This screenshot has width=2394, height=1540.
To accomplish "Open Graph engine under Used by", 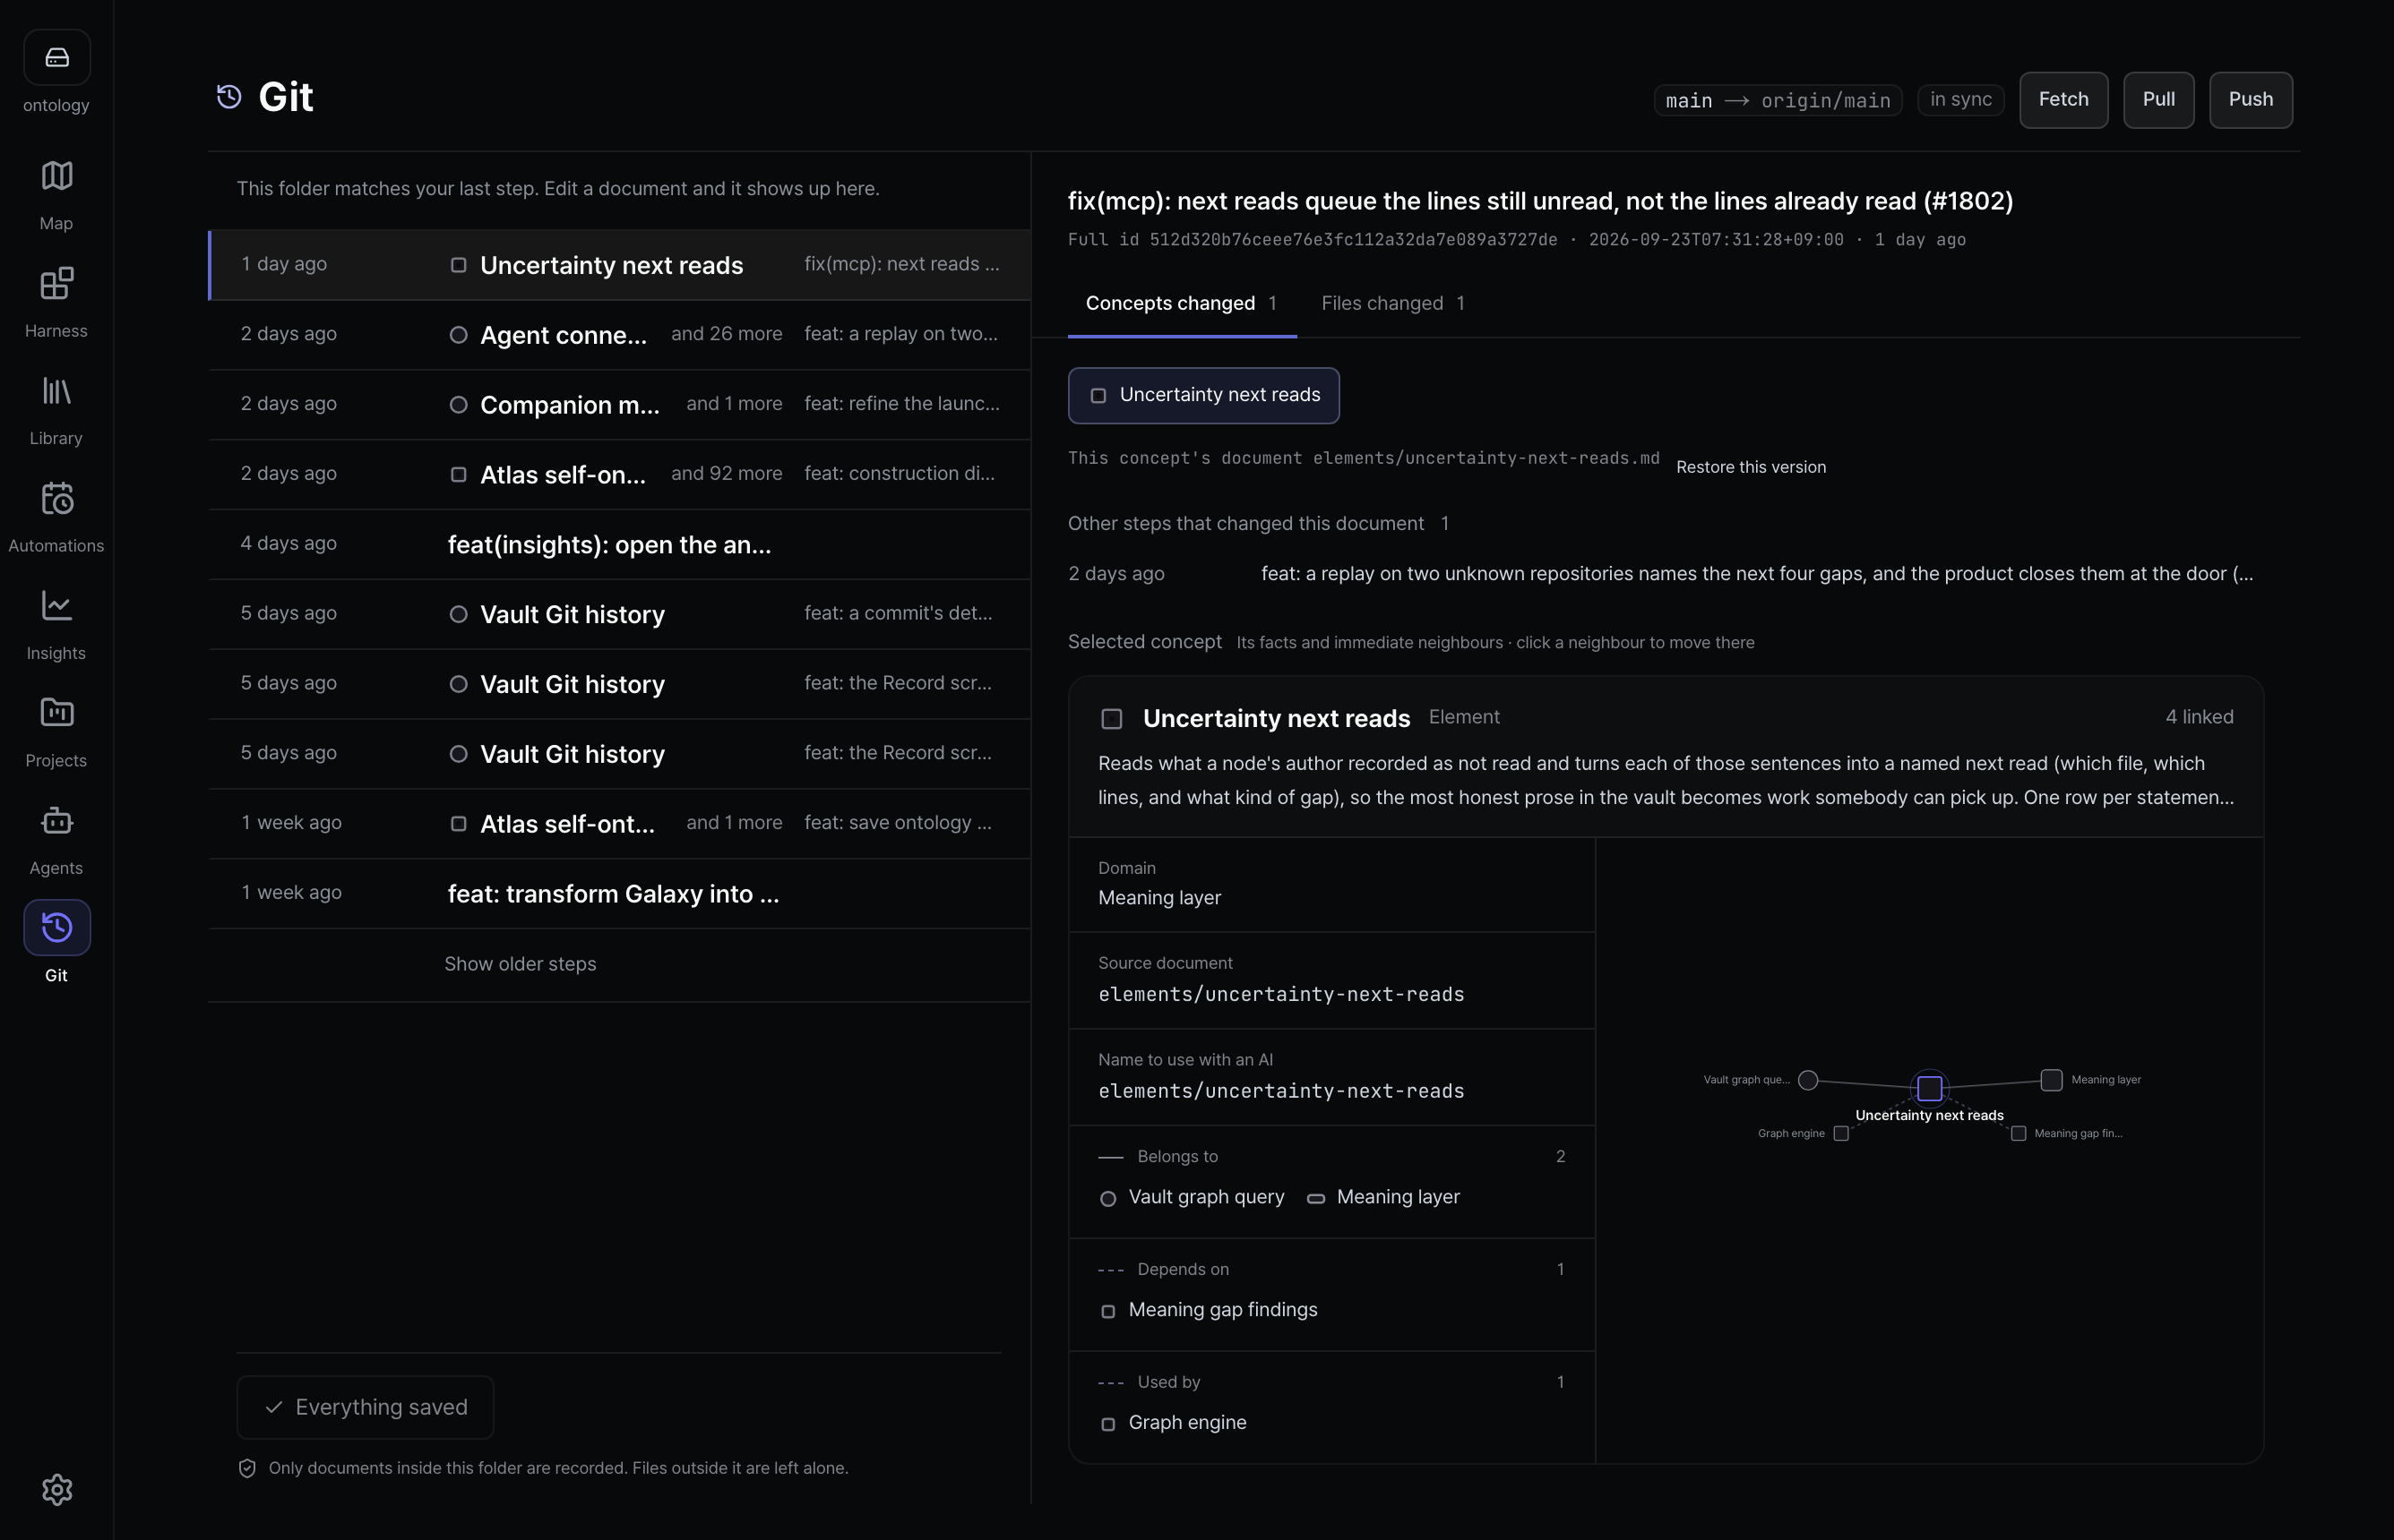I will point(1174,1423).
